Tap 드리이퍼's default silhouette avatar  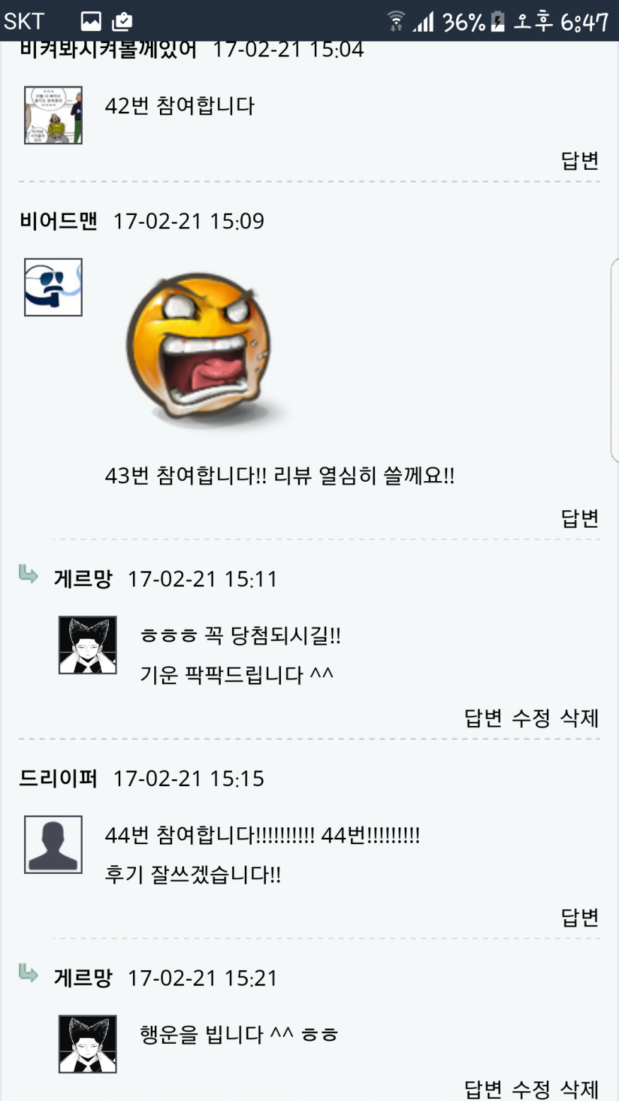coord(53,844)
